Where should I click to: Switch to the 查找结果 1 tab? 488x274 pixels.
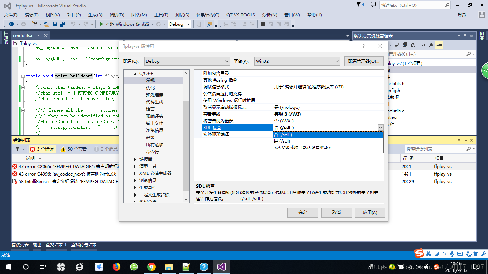56,245
